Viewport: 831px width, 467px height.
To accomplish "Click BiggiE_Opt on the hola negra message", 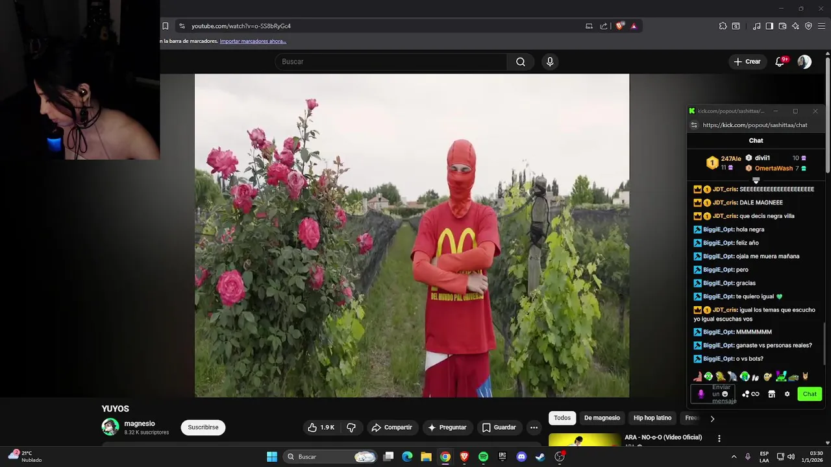I will click(718, 230).
